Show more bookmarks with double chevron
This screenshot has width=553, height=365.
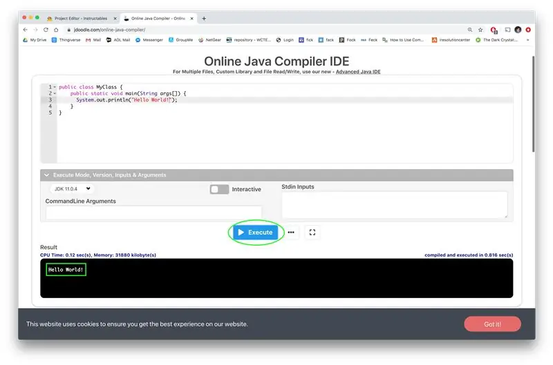[x=527, y=40]
